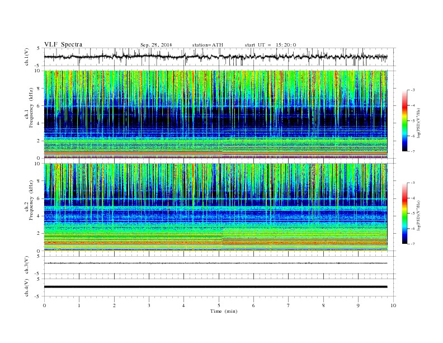
Task: Click the "4" kHz tick on ch.1 spectrogram
Action: (x=39, y=123)
